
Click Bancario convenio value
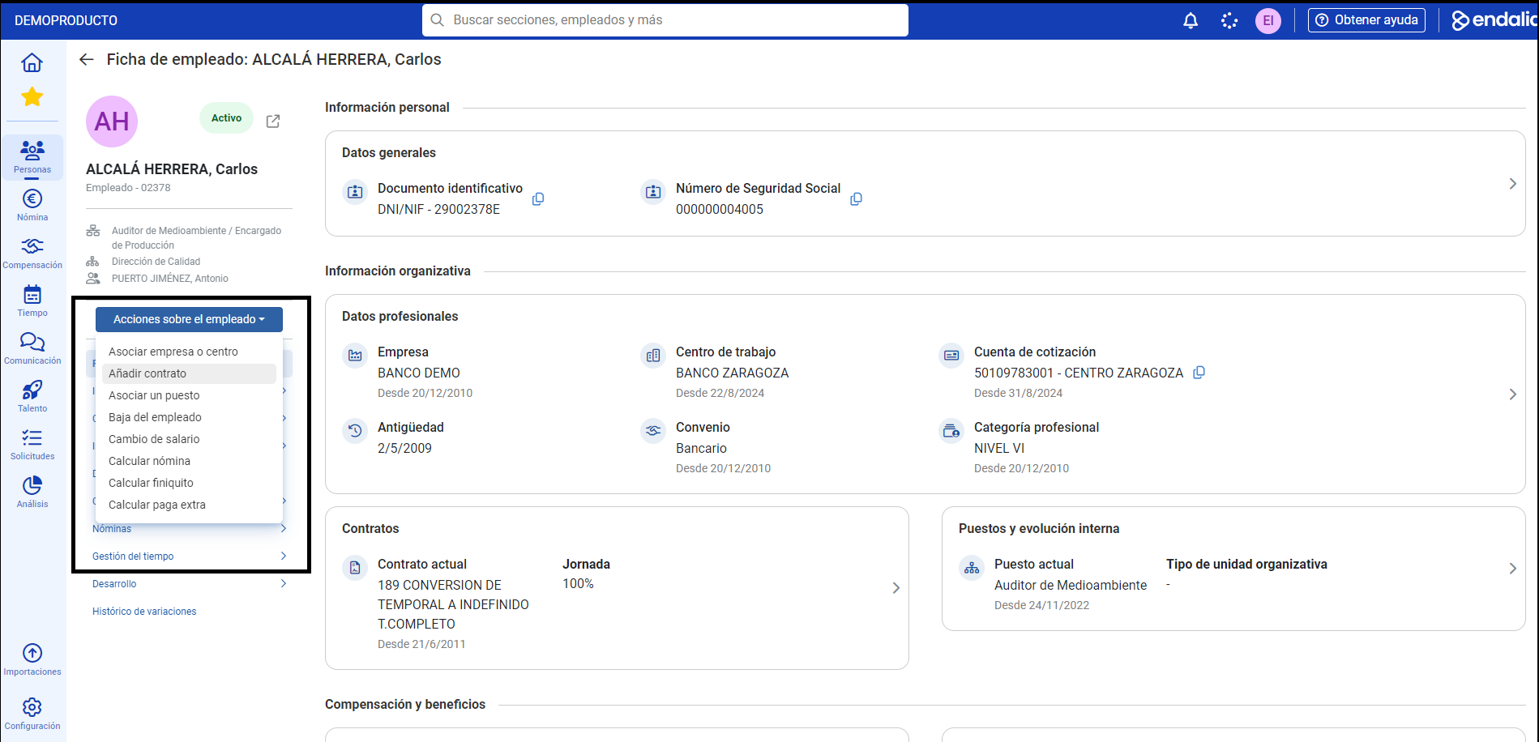701,448
